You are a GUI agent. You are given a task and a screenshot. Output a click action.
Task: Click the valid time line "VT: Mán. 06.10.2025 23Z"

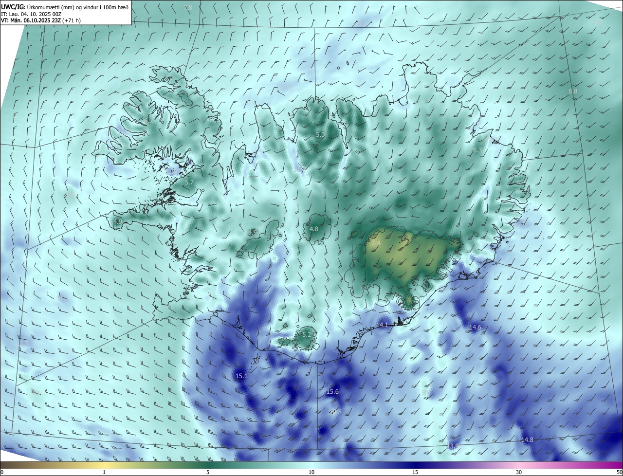31,20
